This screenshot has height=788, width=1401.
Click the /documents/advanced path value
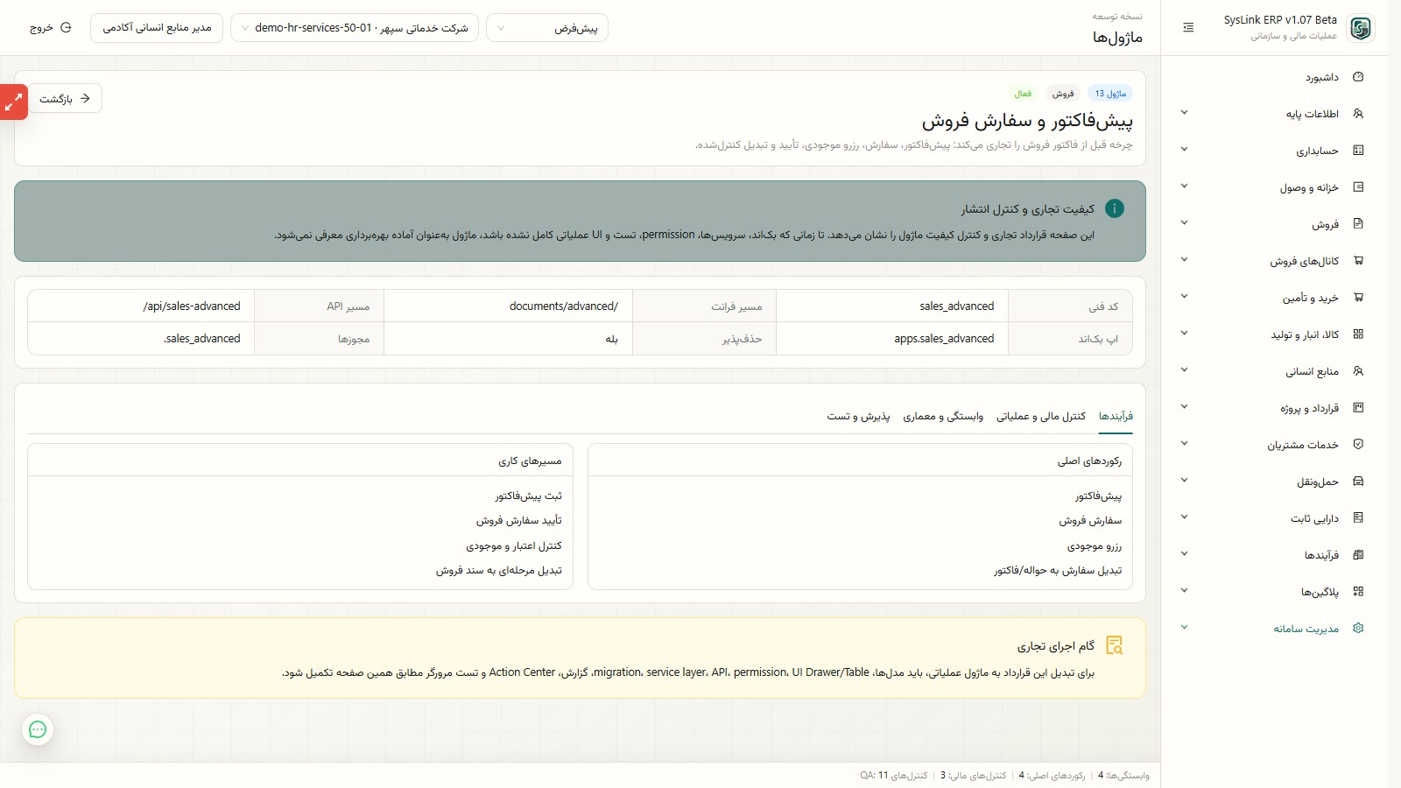click(564, 306)
